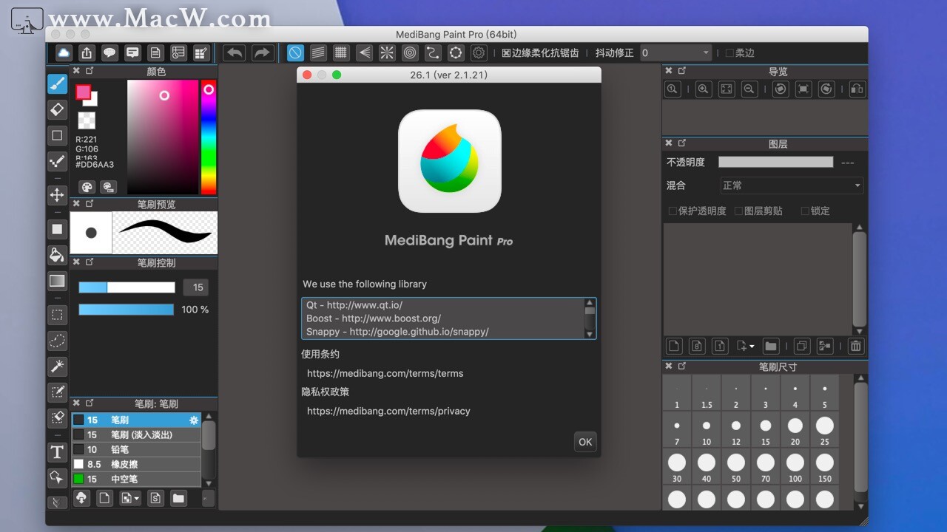947x532 pixels.
Task: Click the share/export icon in toolbar
Action: pyautogui.click(x=87, y=52)
